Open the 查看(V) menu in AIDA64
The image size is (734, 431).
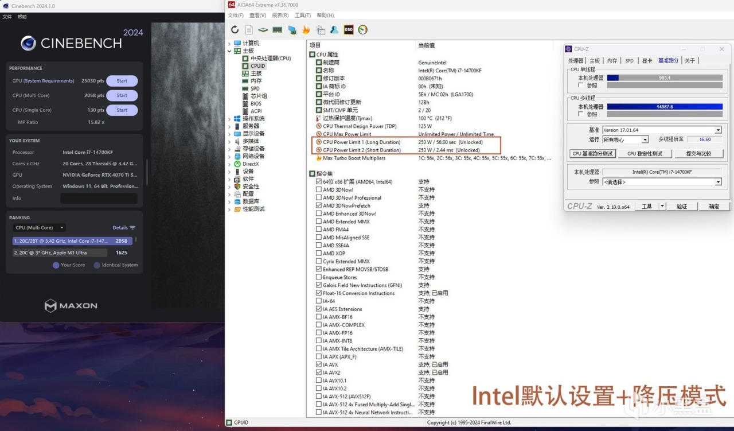pyautogui.click(x=258, y=15)
